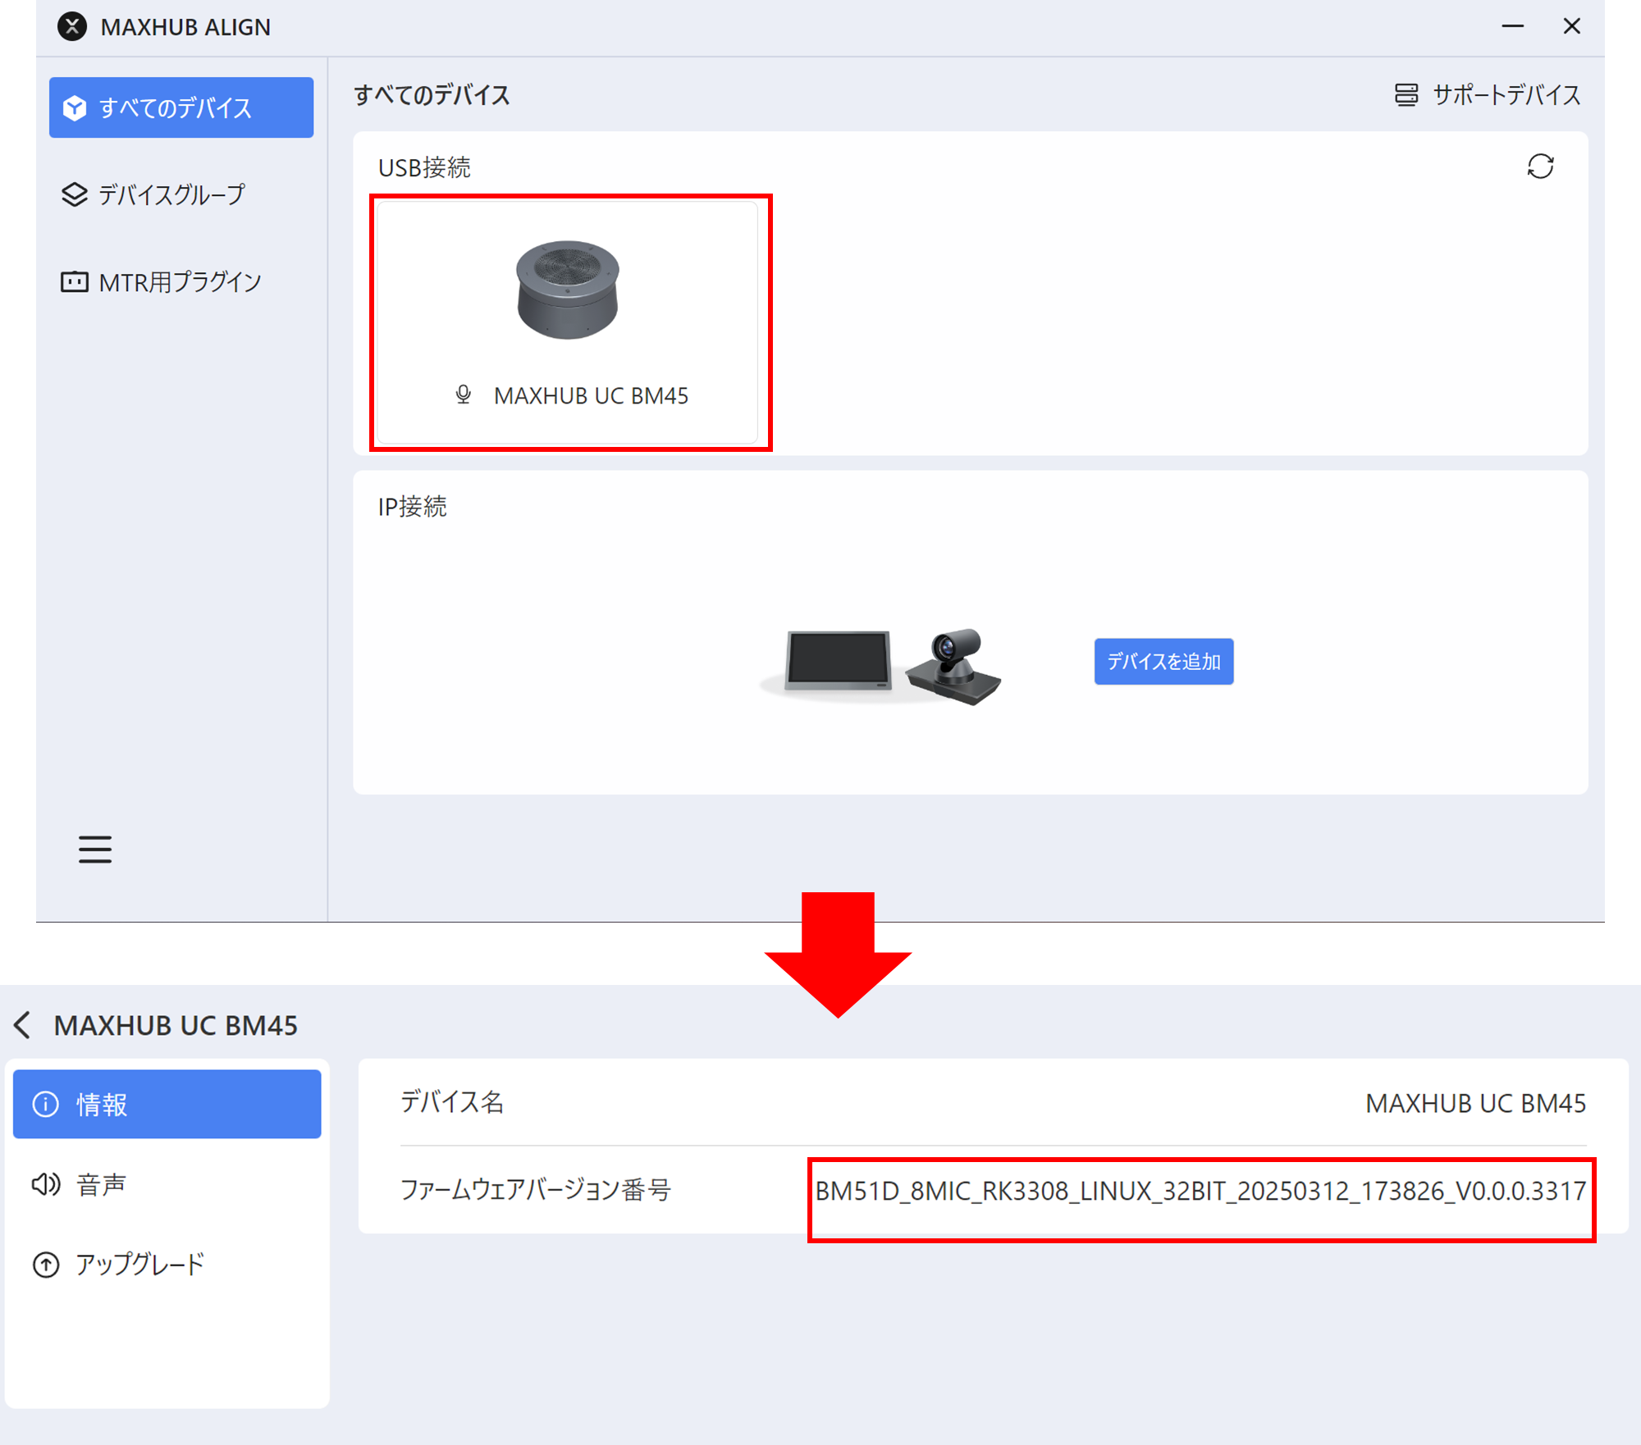Click the サポートデバイス server icon
1641x1445 pixels.
1406,95
